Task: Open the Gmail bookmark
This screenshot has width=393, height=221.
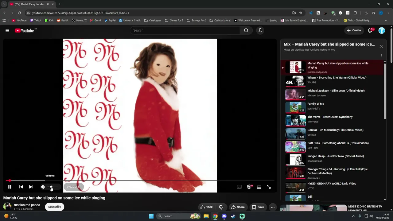Action: pyautogui.click(x=95, y=21)
